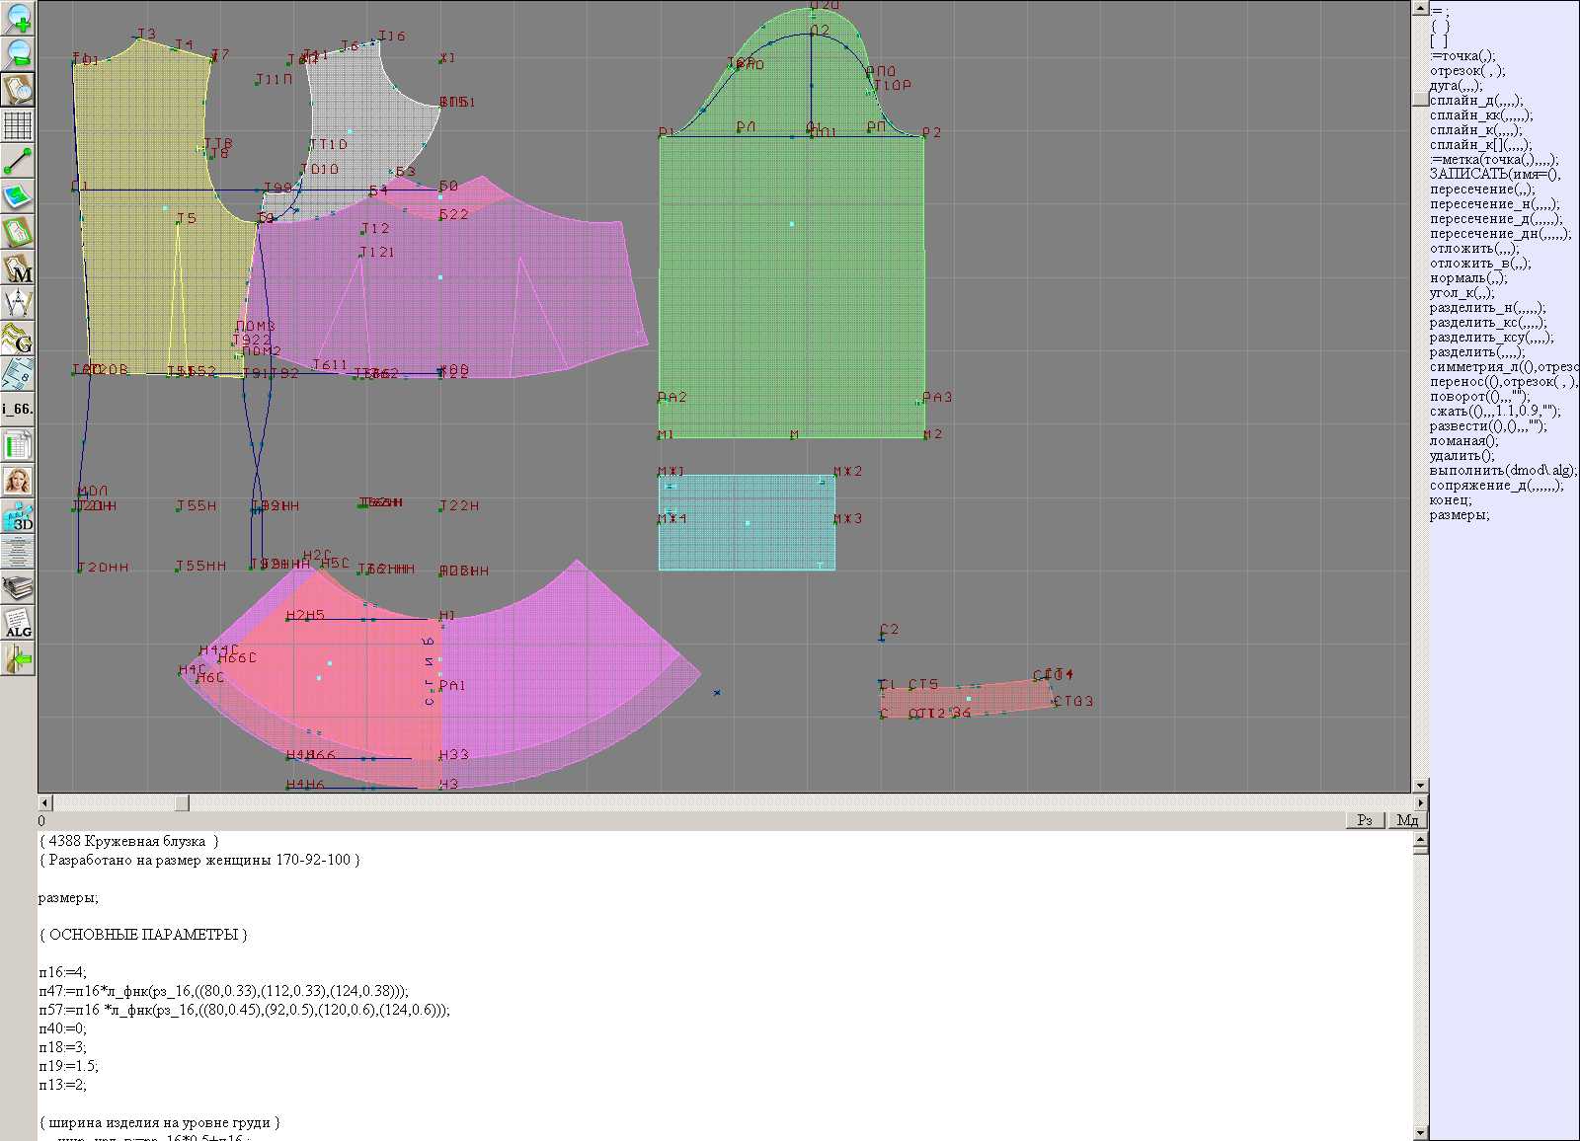Click the zoom out magnifier icon

tap(18, 53)
